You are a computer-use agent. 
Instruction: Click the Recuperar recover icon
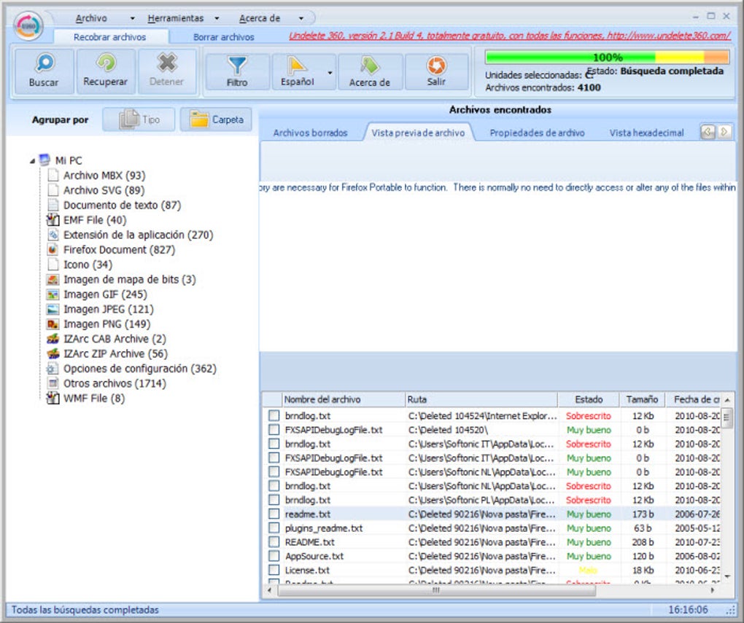pos(106,63)
